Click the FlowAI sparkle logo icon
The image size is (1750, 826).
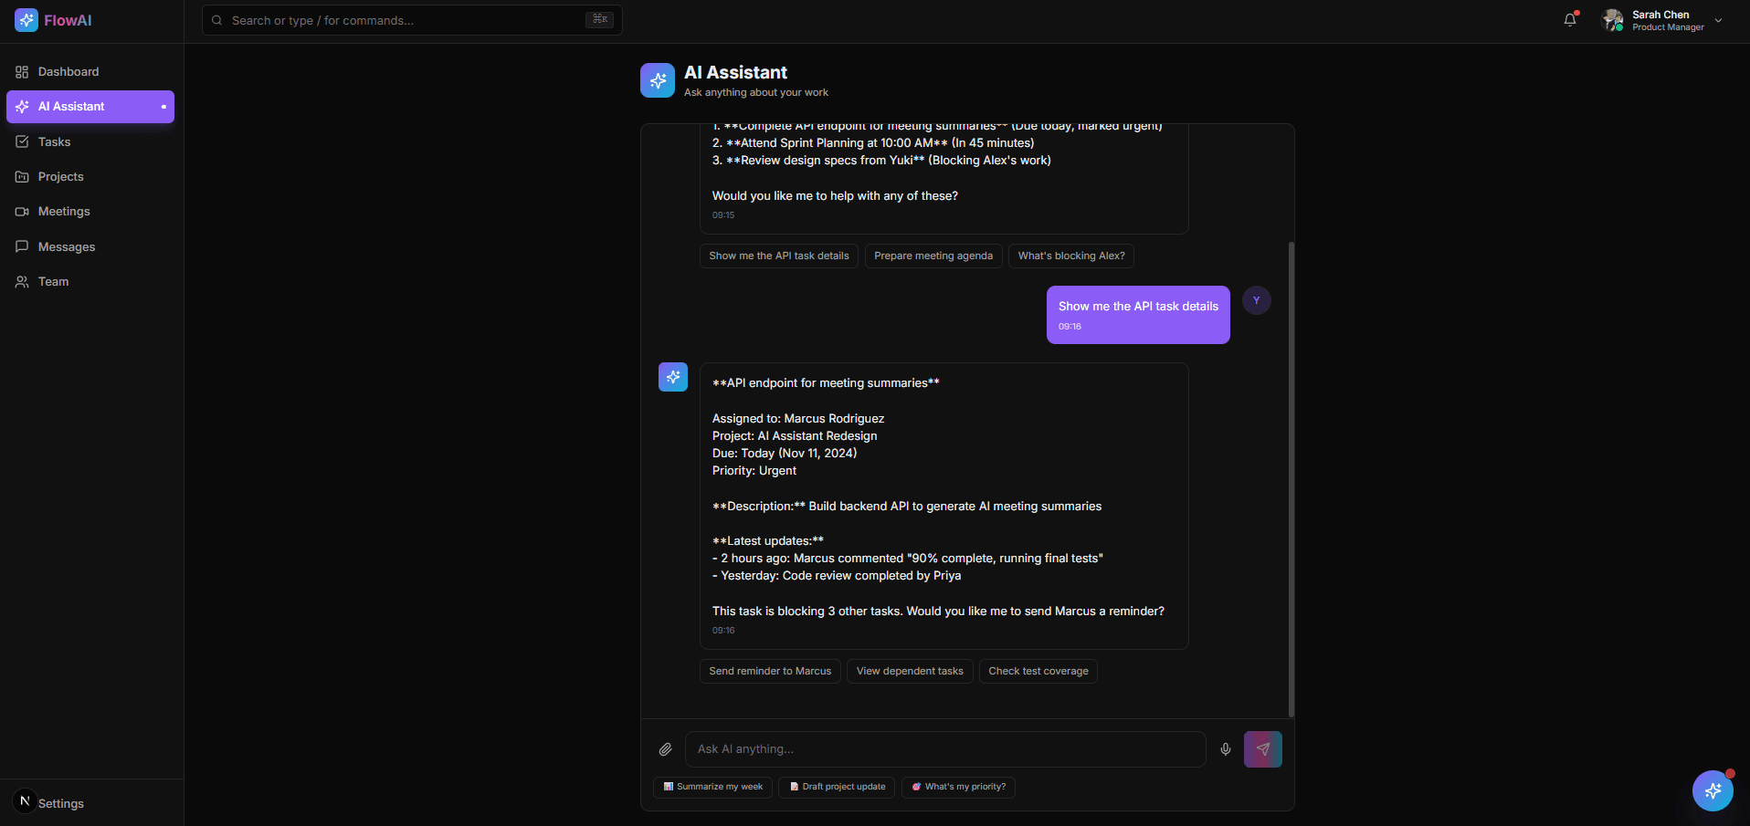tap(25, 19)
